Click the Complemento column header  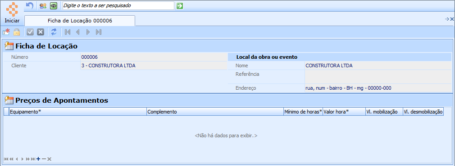pyautogui.click(x=215, y=112)
